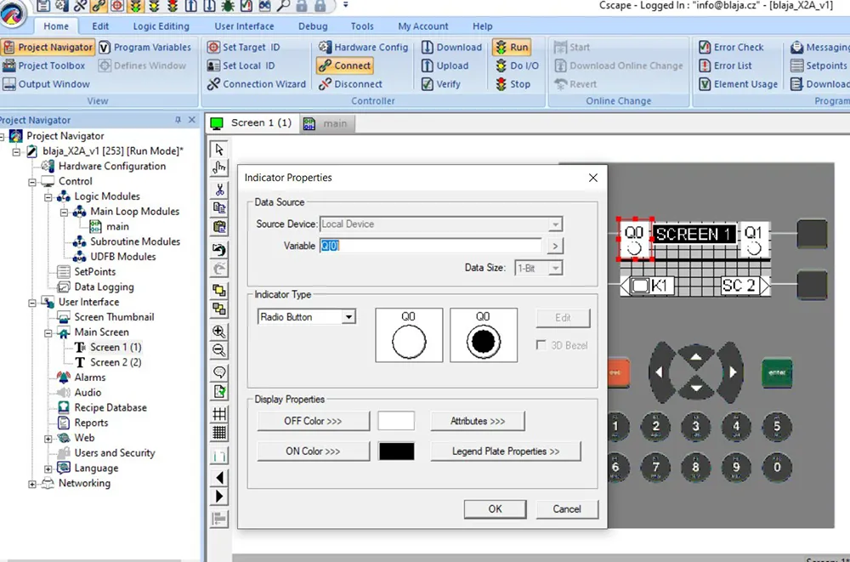Open Source Device dropdown
Viewport: 850px width, 562px height.
point(555,224)
